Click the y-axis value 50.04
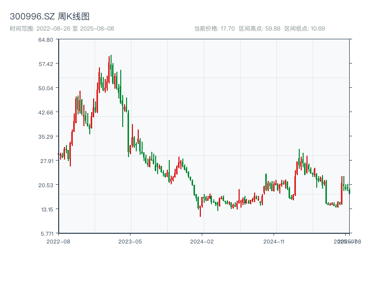The image size is (388, 291). tap(46, 88)
